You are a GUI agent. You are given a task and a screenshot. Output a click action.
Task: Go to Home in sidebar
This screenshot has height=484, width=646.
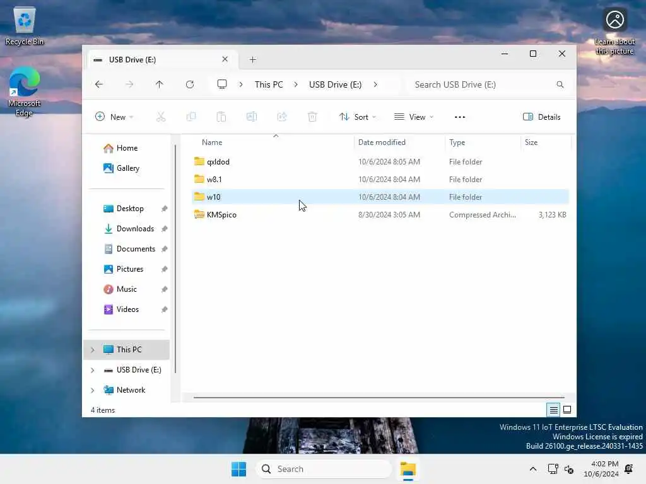point(127,148)
